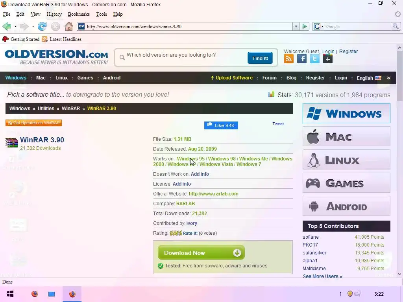Click the WinRAR books icon
403x302 pixels.
pos(12,142)
